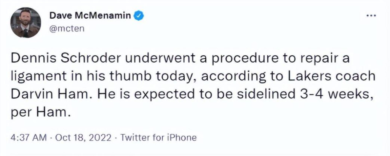Open the Dave McMenamin display name
Screen dimensions: 390x156
pos(90,16)
